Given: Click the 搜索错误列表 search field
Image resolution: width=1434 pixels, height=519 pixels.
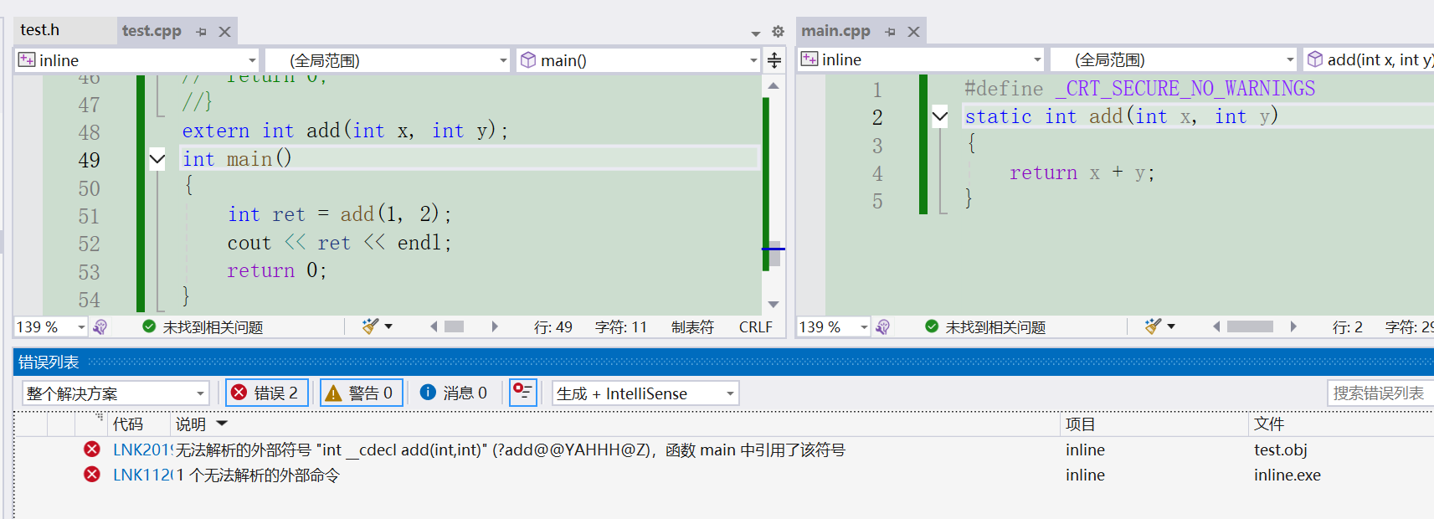Looking at the screenshot, I should [x=1380, y=393].
